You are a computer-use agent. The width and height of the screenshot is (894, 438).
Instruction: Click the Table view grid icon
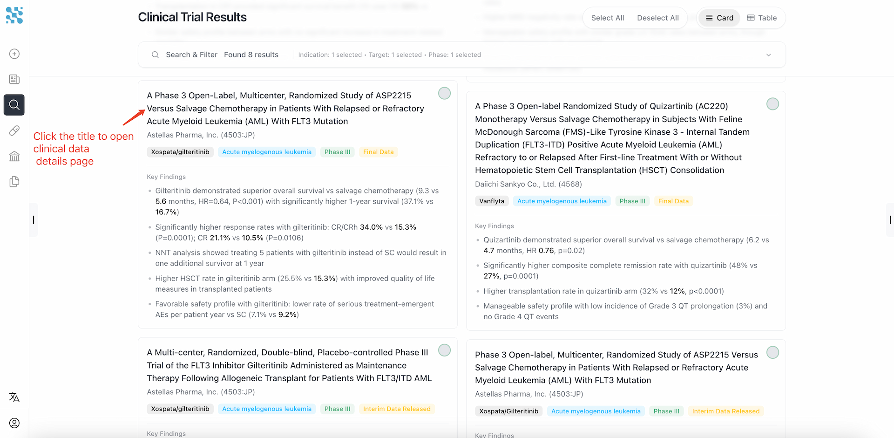point(751,18)
